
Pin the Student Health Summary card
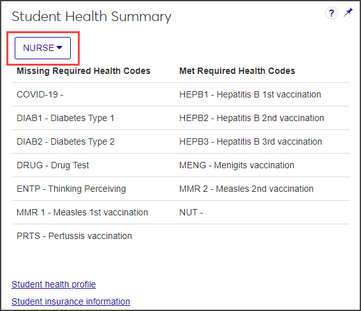[x=348, y=12]
